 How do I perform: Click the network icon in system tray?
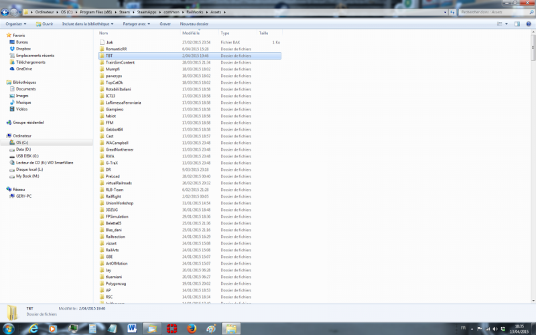pyautogui.click(x=488, y=328)
